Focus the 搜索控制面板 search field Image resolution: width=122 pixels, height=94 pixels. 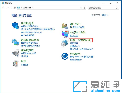pos(103,8)
